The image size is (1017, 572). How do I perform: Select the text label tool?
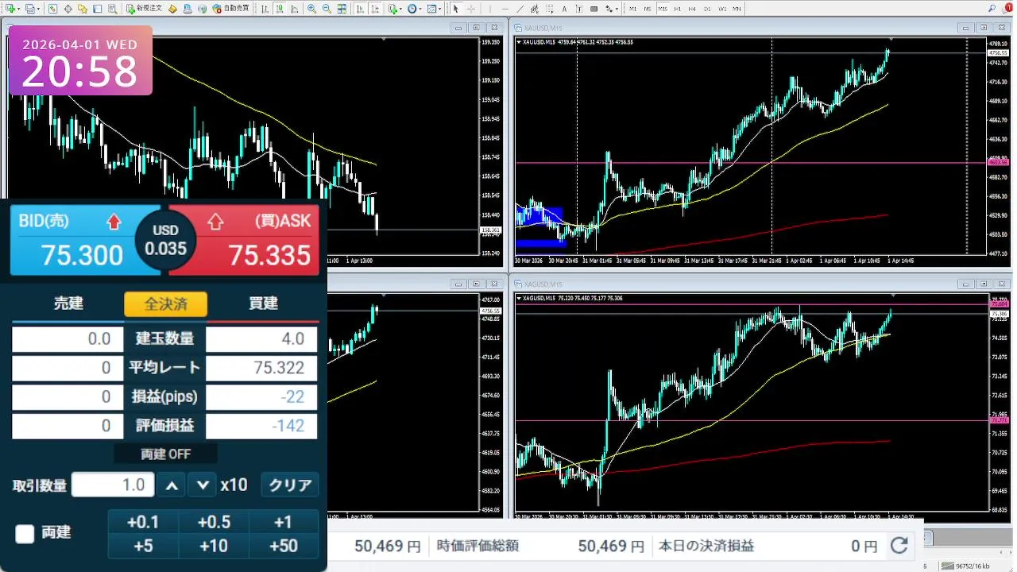[x=578, y=8]
